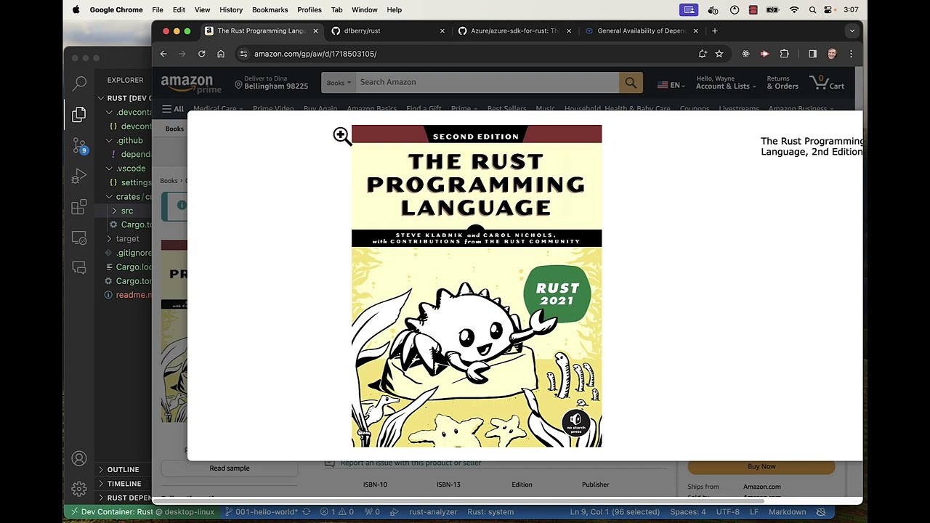Click the Chrome address bar URL
The height and width of the screenshot is (523, 930).
coord(315,54)
